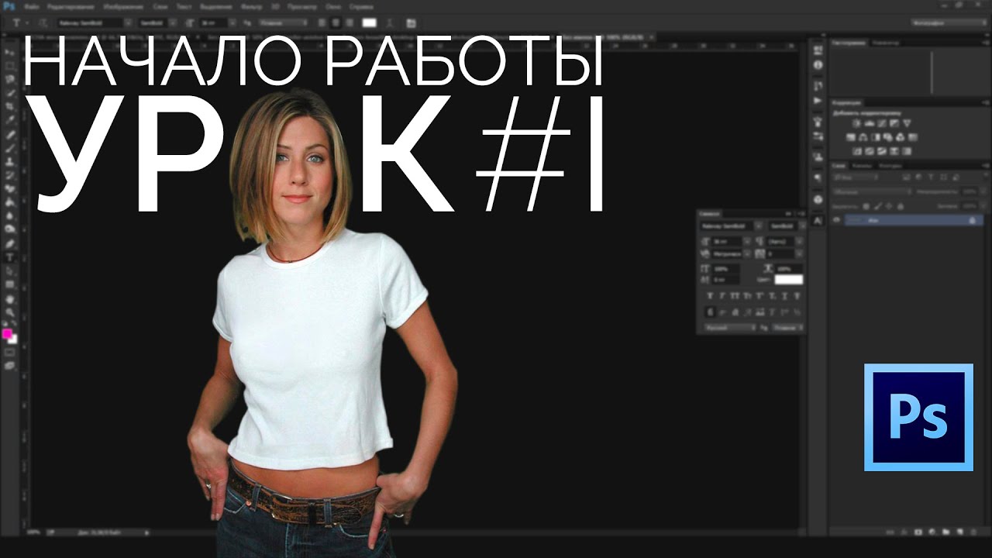Select the Hand tool
Viewport: 992px width, 558px height.
tap(11, 298)
